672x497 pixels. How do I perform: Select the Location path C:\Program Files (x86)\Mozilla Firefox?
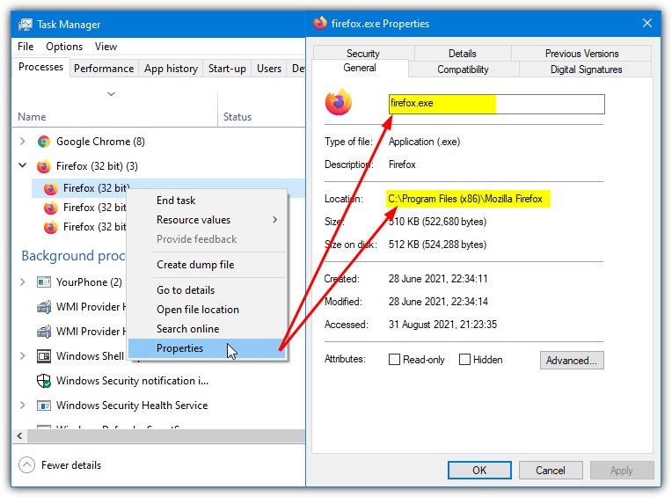(x=465, y=199)
